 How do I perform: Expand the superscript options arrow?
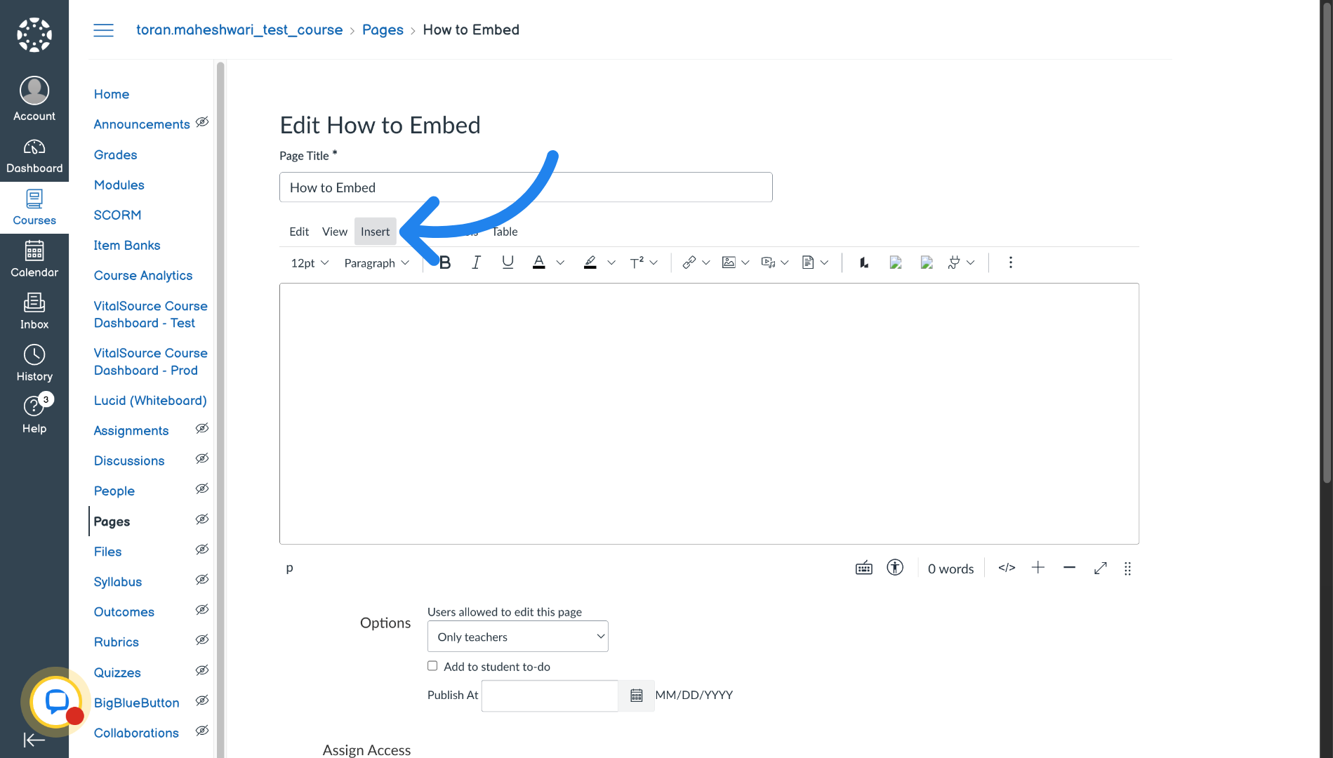tap(654, 262)
